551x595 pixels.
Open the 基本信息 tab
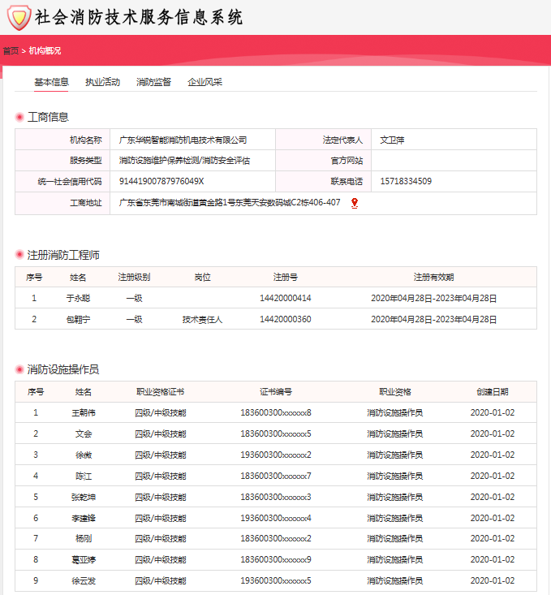(51, 82)
